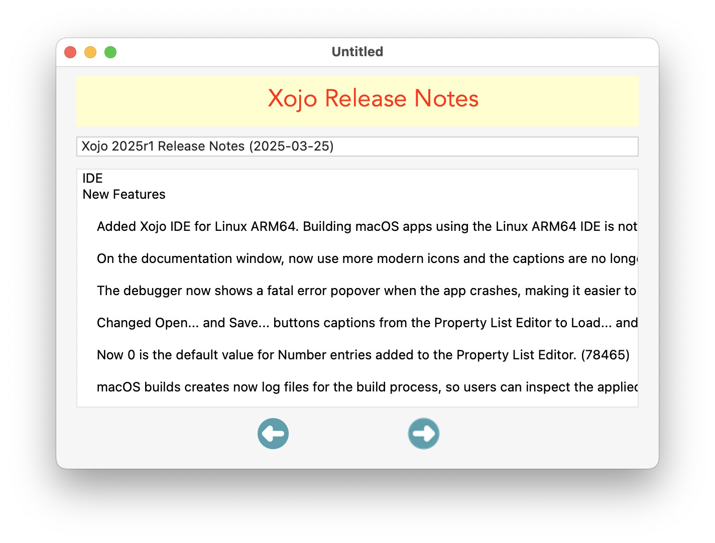Click the 'debugger now shows a fatal error' line
Viewport: 715px width, 543px height.
pos(367,291)
